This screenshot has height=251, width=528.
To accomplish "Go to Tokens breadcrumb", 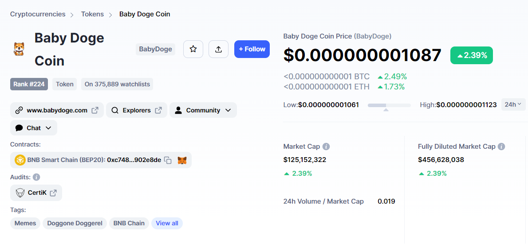I will (x=92, y=14).
